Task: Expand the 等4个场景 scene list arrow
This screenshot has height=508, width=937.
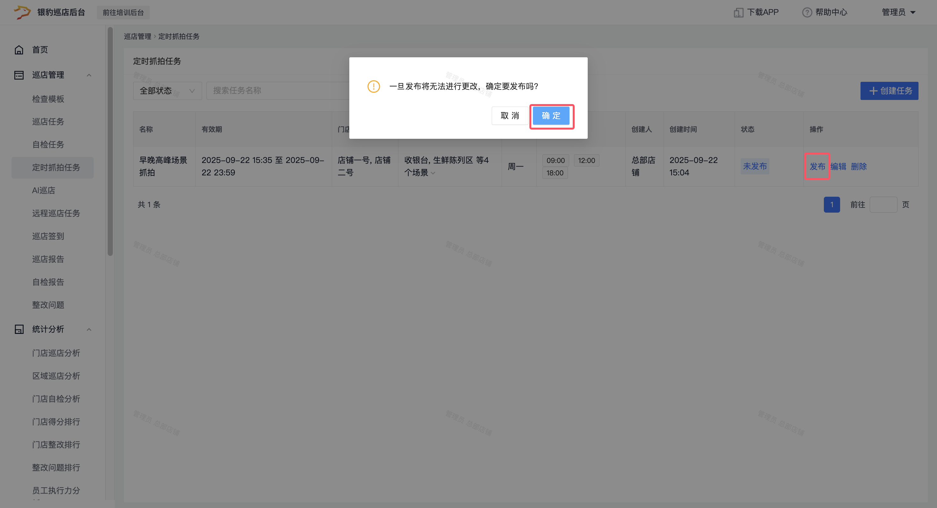Action: click(x=433, y=173)
